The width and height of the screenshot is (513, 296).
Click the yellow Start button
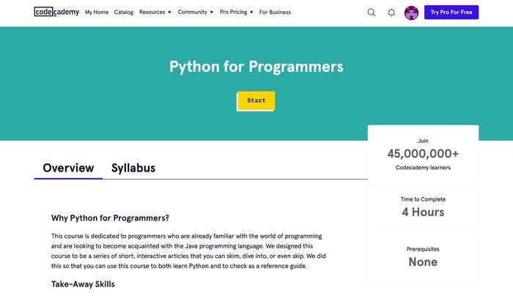[x=256, y=100]
